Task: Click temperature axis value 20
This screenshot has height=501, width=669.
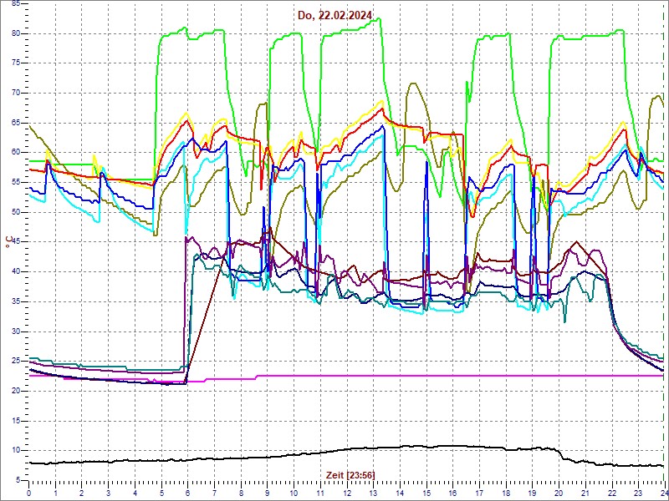Action: coord(16,391)
